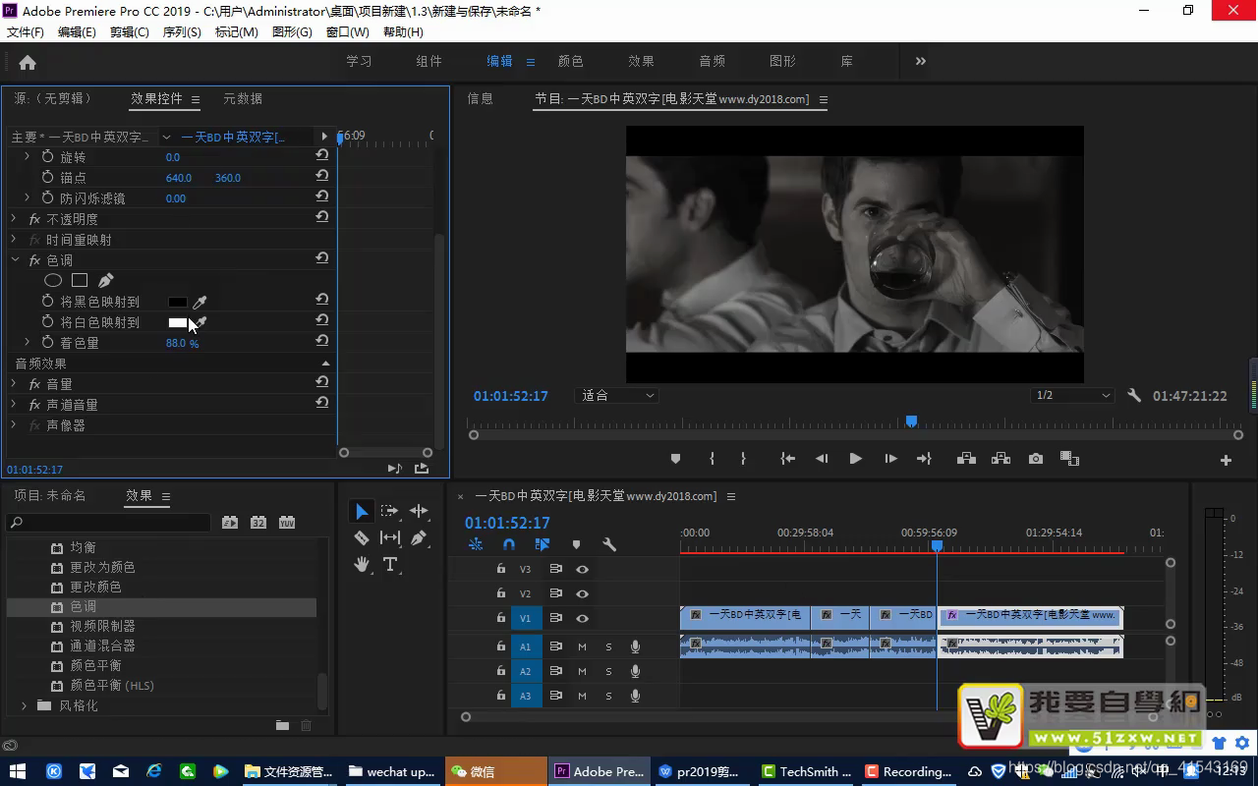Select the Selection arrow tool
Viewport: 1258px width, 786px height.
[362, 511]
